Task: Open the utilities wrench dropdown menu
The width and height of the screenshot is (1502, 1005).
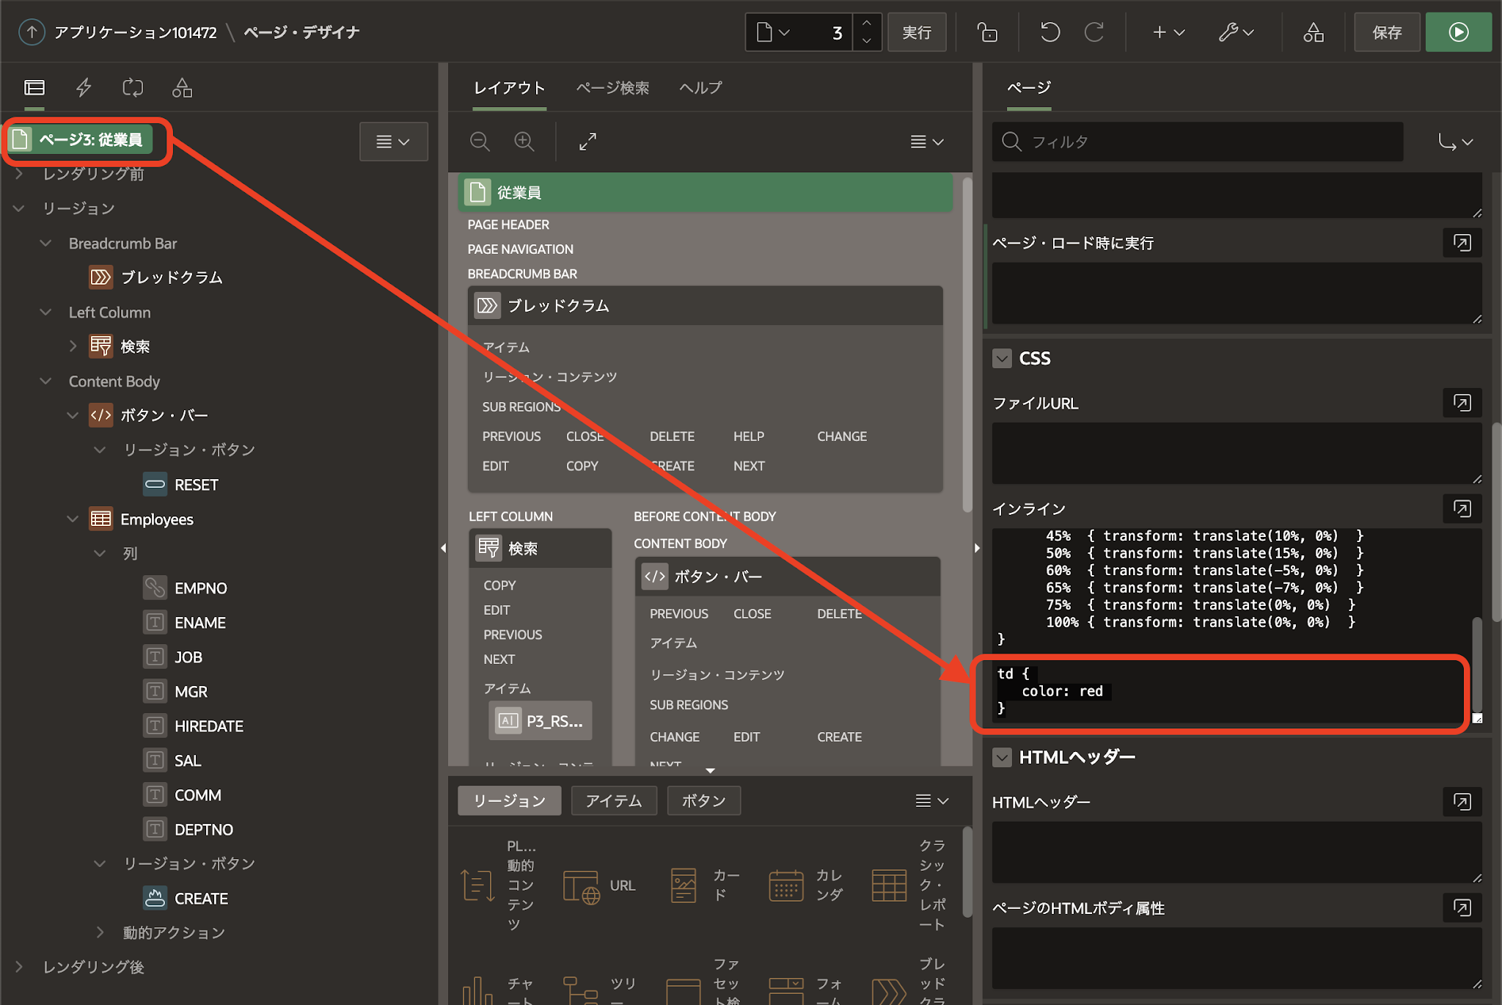Action: (1237, 32)
